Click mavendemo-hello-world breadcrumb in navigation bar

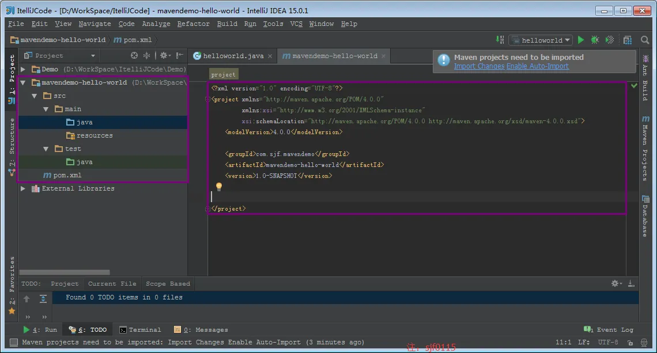(x=58, y=40)
